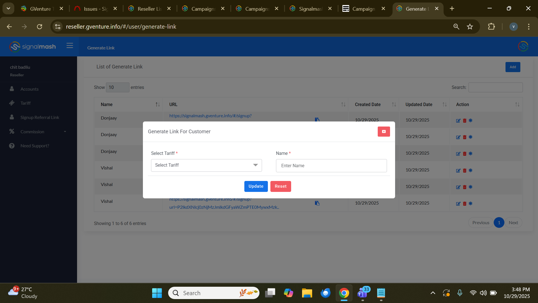Click the gear icon in second Donjaay row

pyautogui.click(x=470, y=137)
